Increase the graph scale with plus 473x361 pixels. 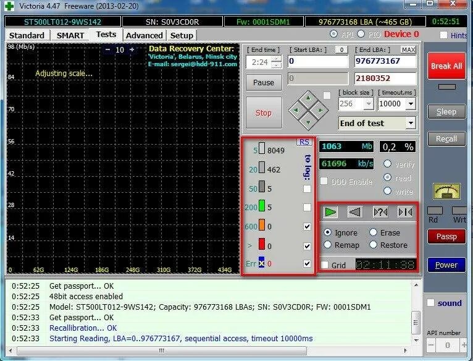click(132, 49)
